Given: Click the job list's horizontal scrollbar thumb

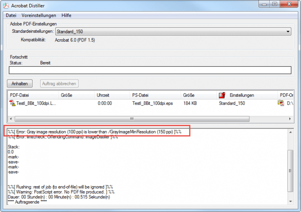Looking at the screenshot, I should pyautogui.click(x=131, y=119).
